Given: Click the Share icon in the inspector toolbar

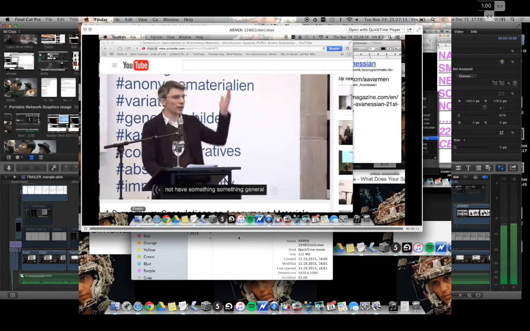Looking at the screenshot, I should tap(513, 168).
